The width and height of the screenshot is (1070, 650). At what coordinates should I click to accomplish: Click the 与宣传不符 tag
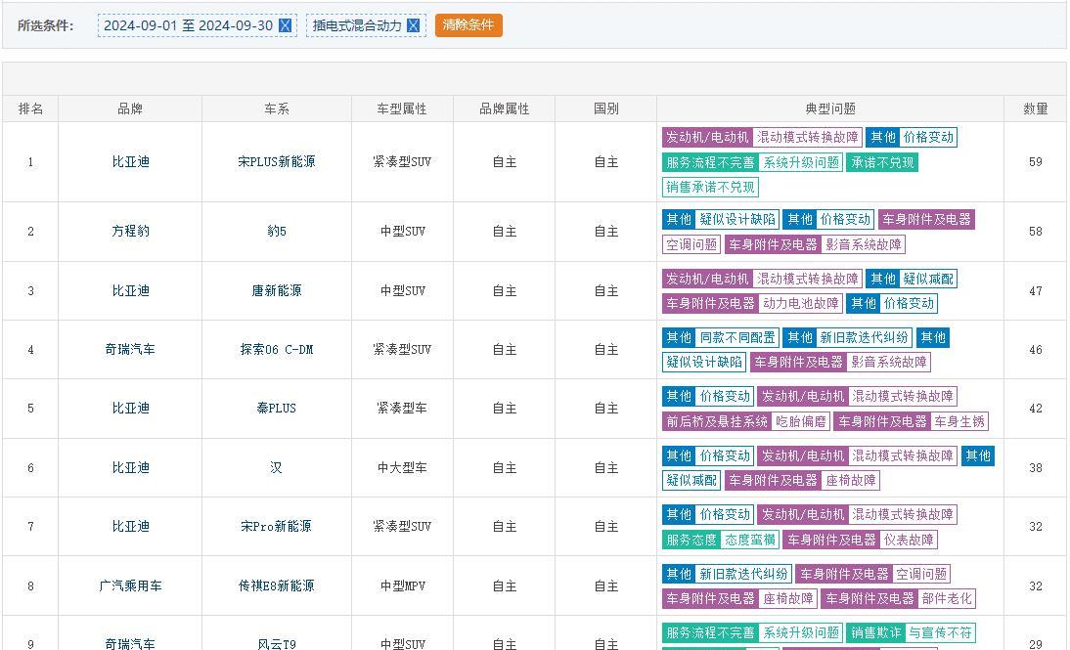940,632
